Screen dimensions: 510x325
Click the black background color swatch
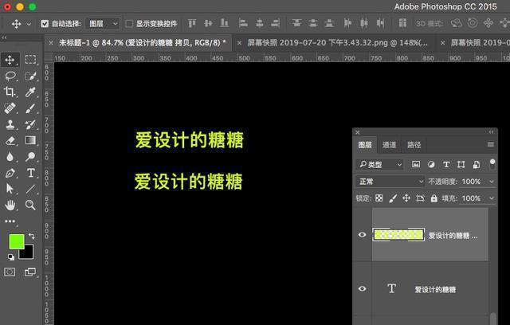coord(29,253)
